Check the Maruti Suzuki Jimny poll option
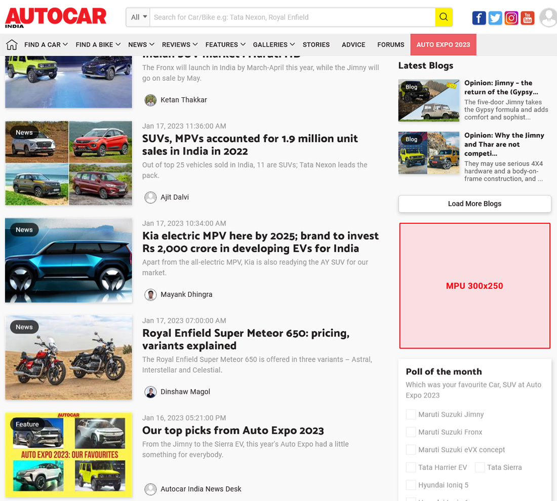Image resolution: width=557 pixels, height=501 pixels. click(x=411, y=414)
